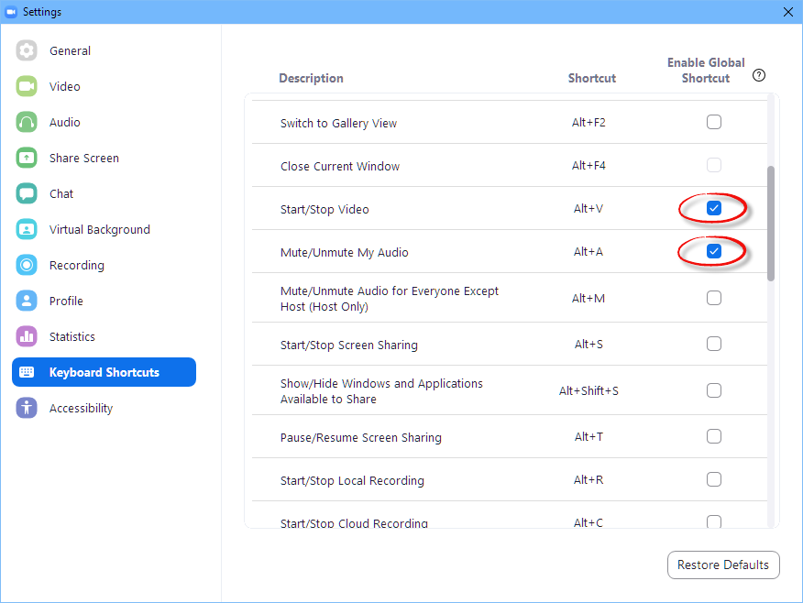Check Start/Stop Screen Sharing global shortcut box
Image resolution: width=803 pixels, height=603 pixels.
(714, 345)
